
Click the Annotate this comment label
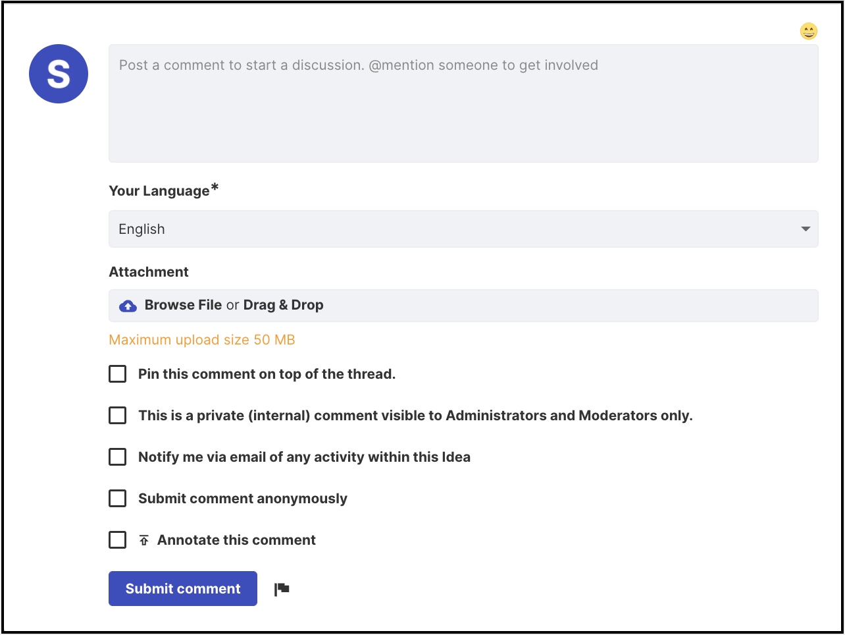[x=236, y=540]
